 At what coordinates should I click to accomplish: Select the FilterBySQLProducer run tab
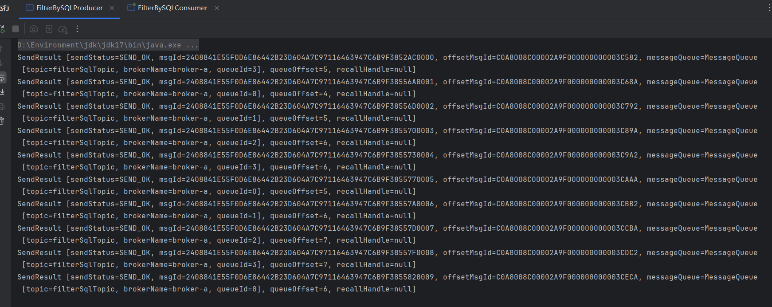pyautogui.click(x=69, y=8)
